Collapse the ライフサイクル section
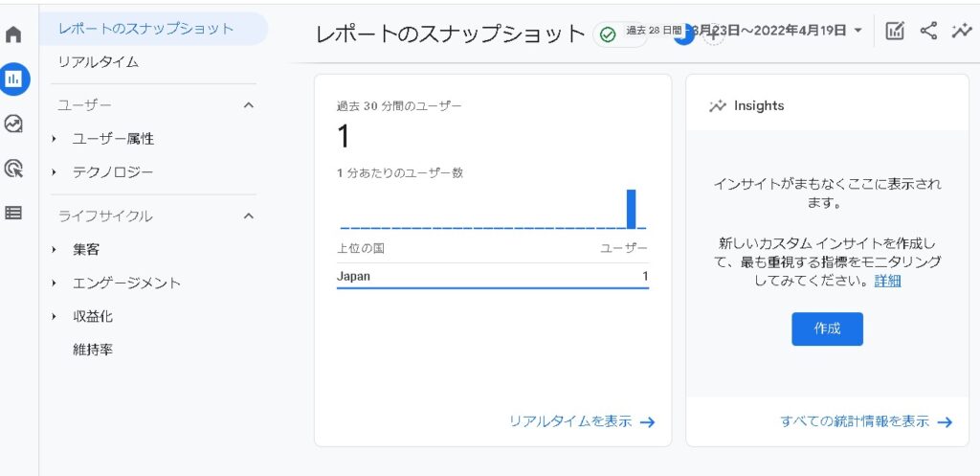Screen dimensions: 980x476 [249, 215]
